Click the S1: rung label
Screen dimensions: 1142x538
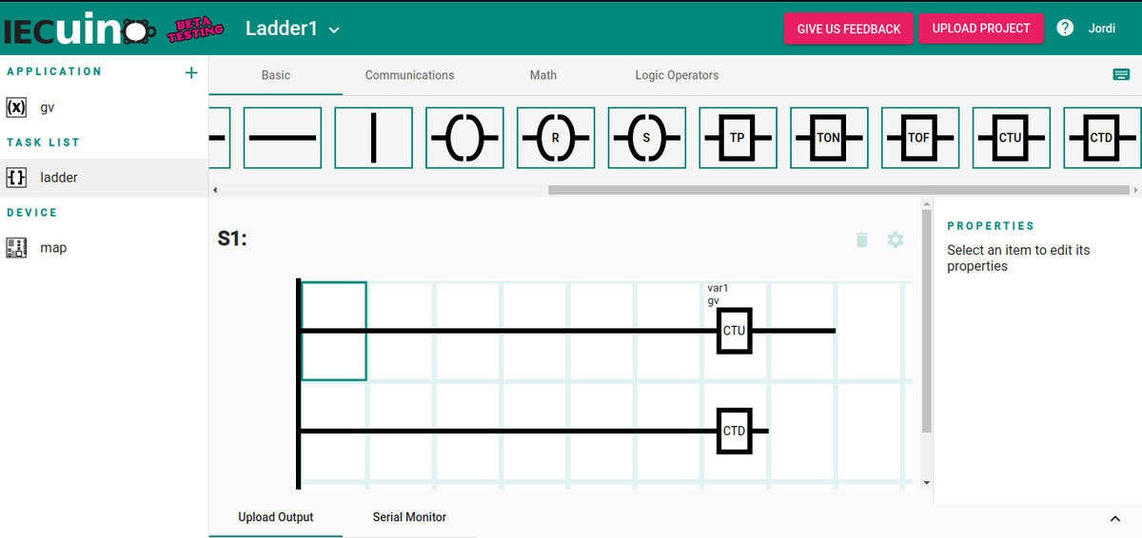[x=232, y=240]
